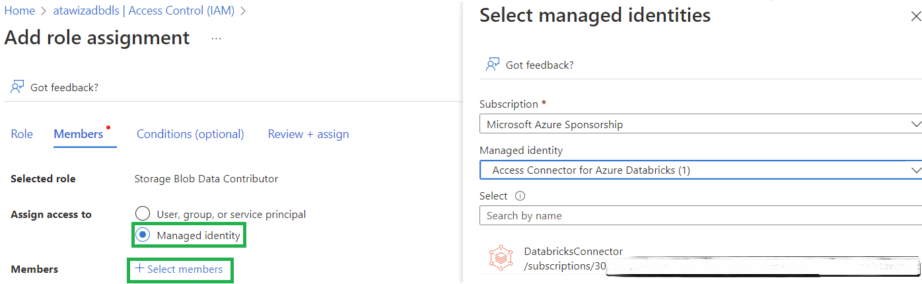Image resolution: width=922 pixels, height=284 pixels.
Task: Switch to the Role tab
Action: 22,134
